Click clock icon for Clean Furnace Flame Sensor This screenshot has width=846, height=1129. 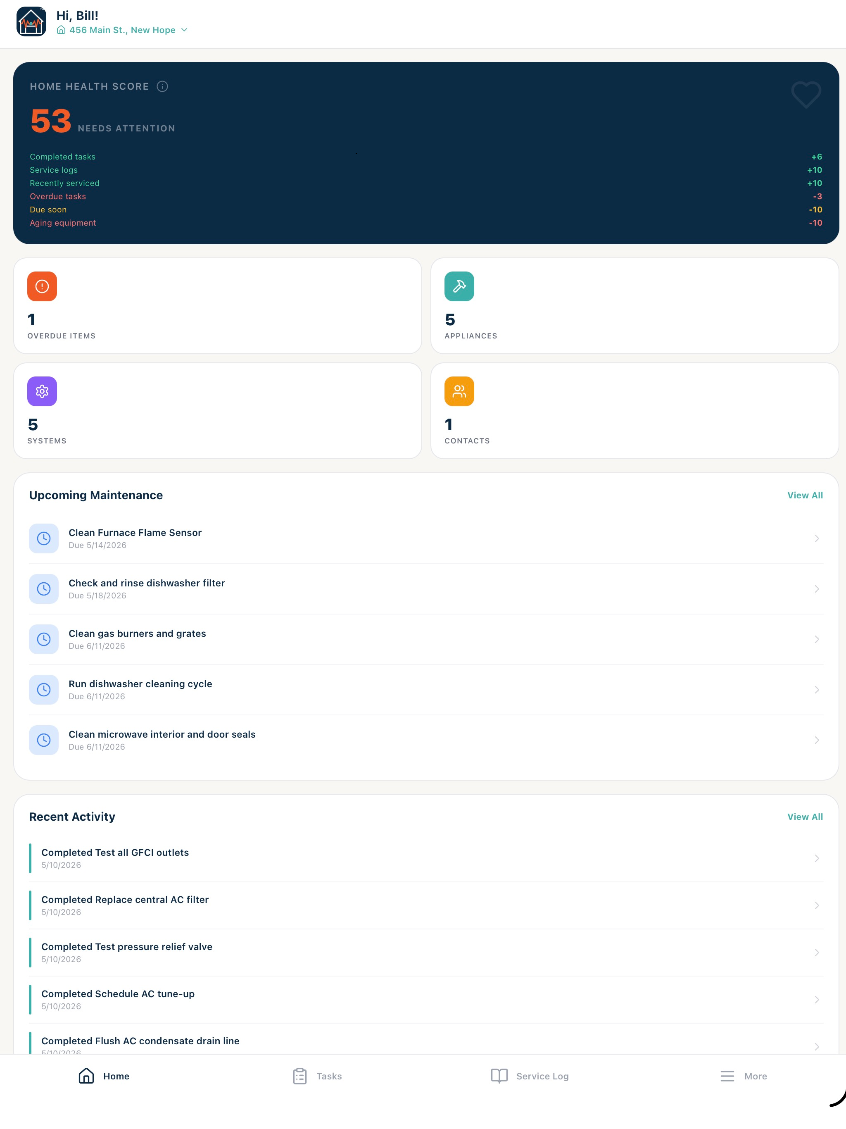click(44, 538)
